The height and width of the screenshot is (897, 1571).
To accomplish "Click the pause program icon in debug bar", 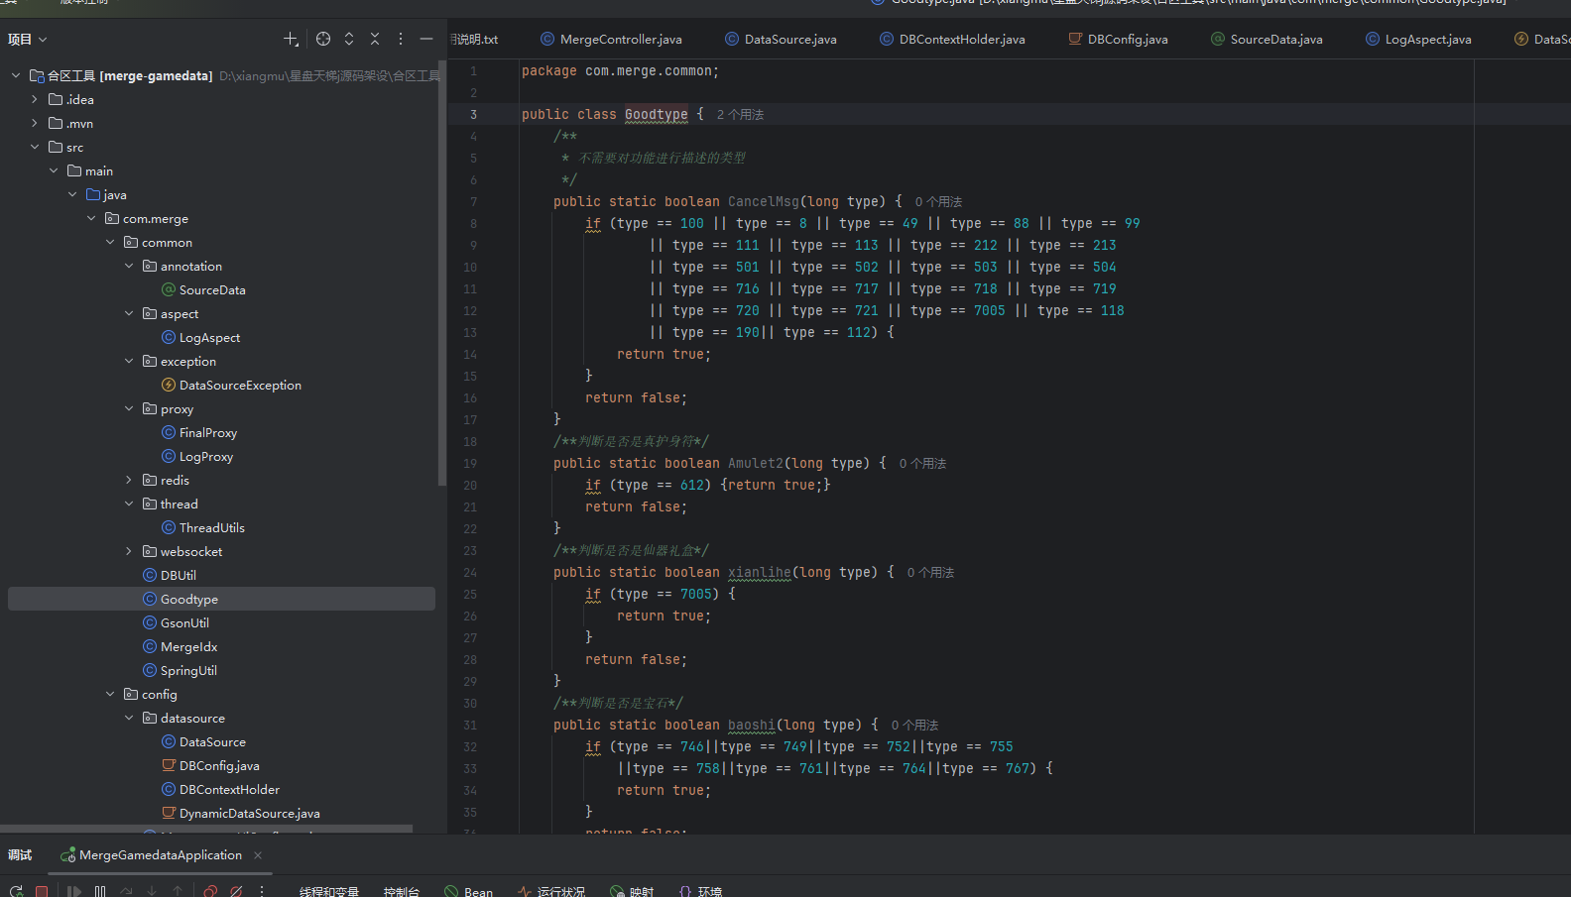I will pyautogui.click(x=100, y=891).
